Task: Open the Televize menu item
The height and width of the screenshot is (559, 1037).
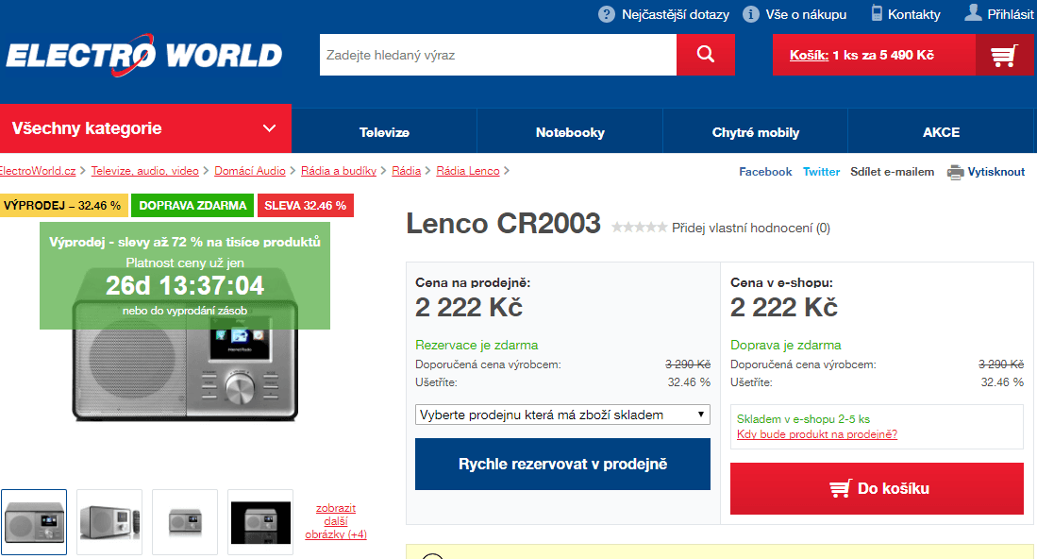Action: click(384, 132)
